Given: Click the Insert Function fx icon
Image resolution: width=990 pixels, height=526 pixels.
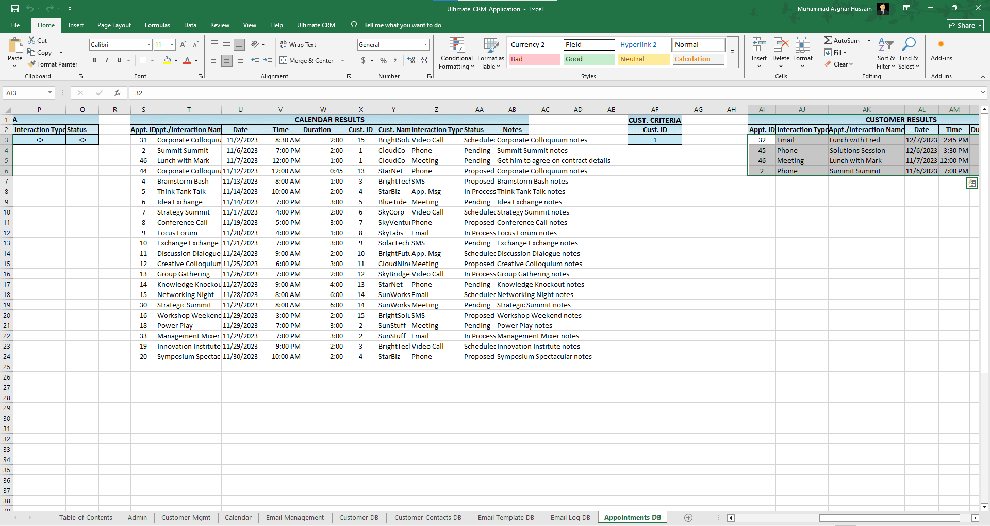Looking at the screenshot, I should point(118,93).
